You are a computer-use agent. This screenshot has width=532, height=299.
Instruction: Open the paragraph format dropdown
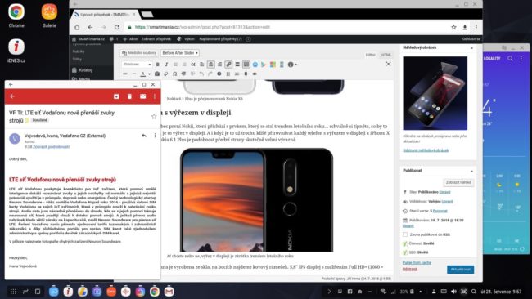coord(137,65)
